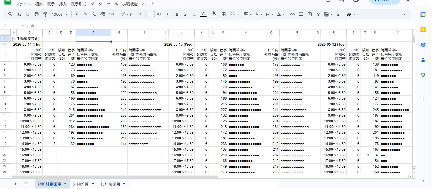Create a filter
The height and width of the screenshot is (189, 432).
point(318,14)
